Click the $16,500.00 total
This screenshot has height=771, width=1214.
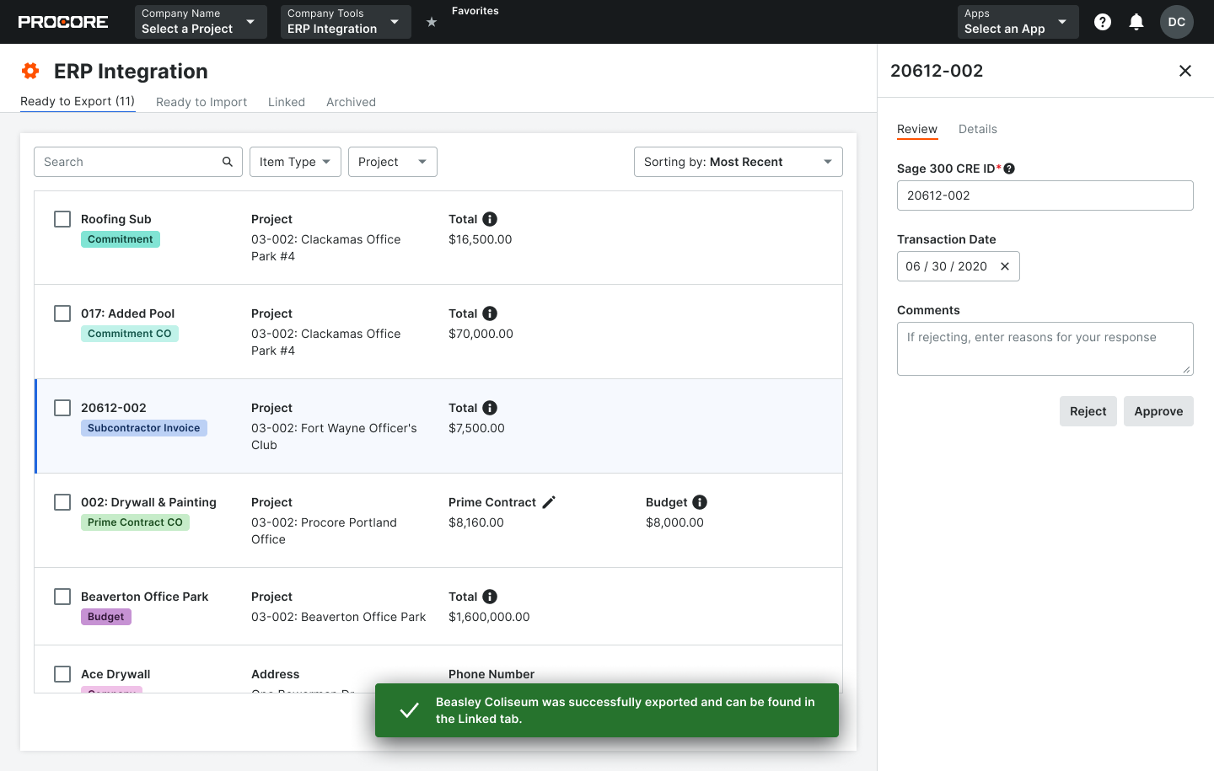pos(481,239)
